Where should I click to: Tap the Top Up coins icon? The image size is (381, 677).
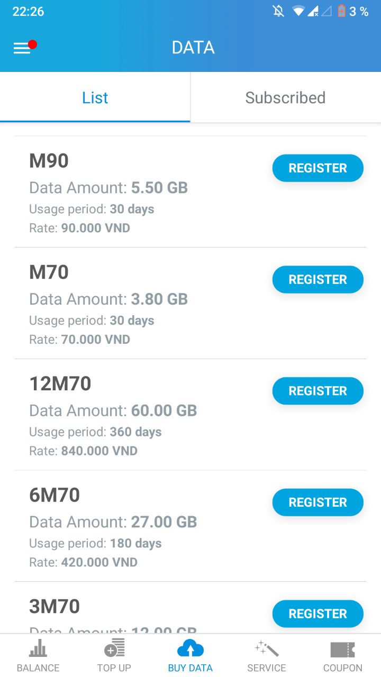(114, 648)
